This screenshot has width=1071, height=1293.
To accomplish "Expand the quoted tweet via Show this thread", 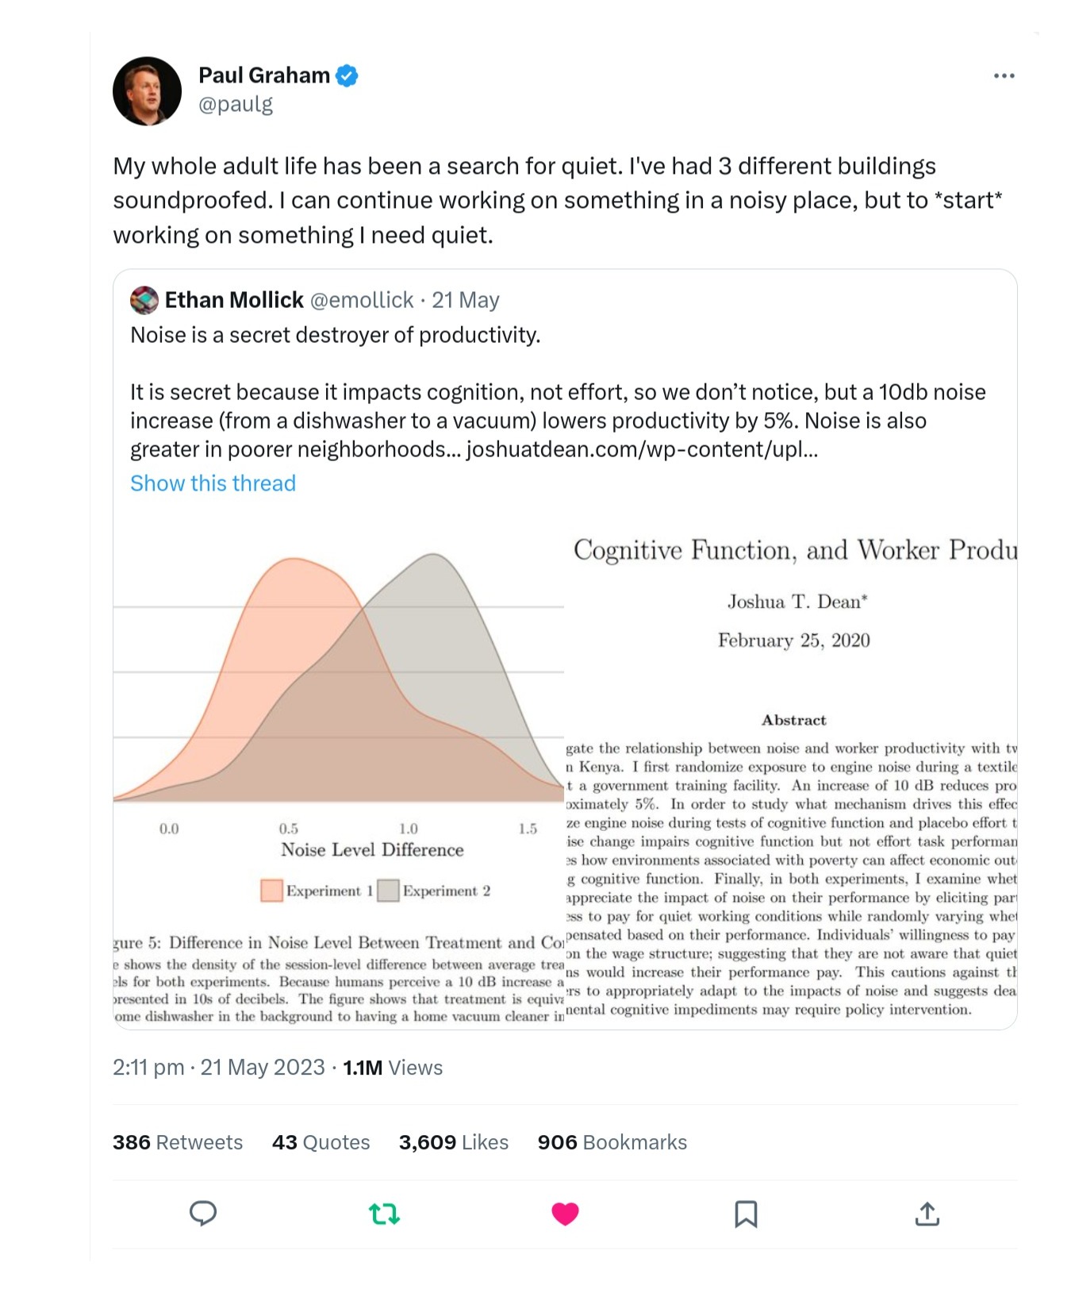I will point(213,483).
